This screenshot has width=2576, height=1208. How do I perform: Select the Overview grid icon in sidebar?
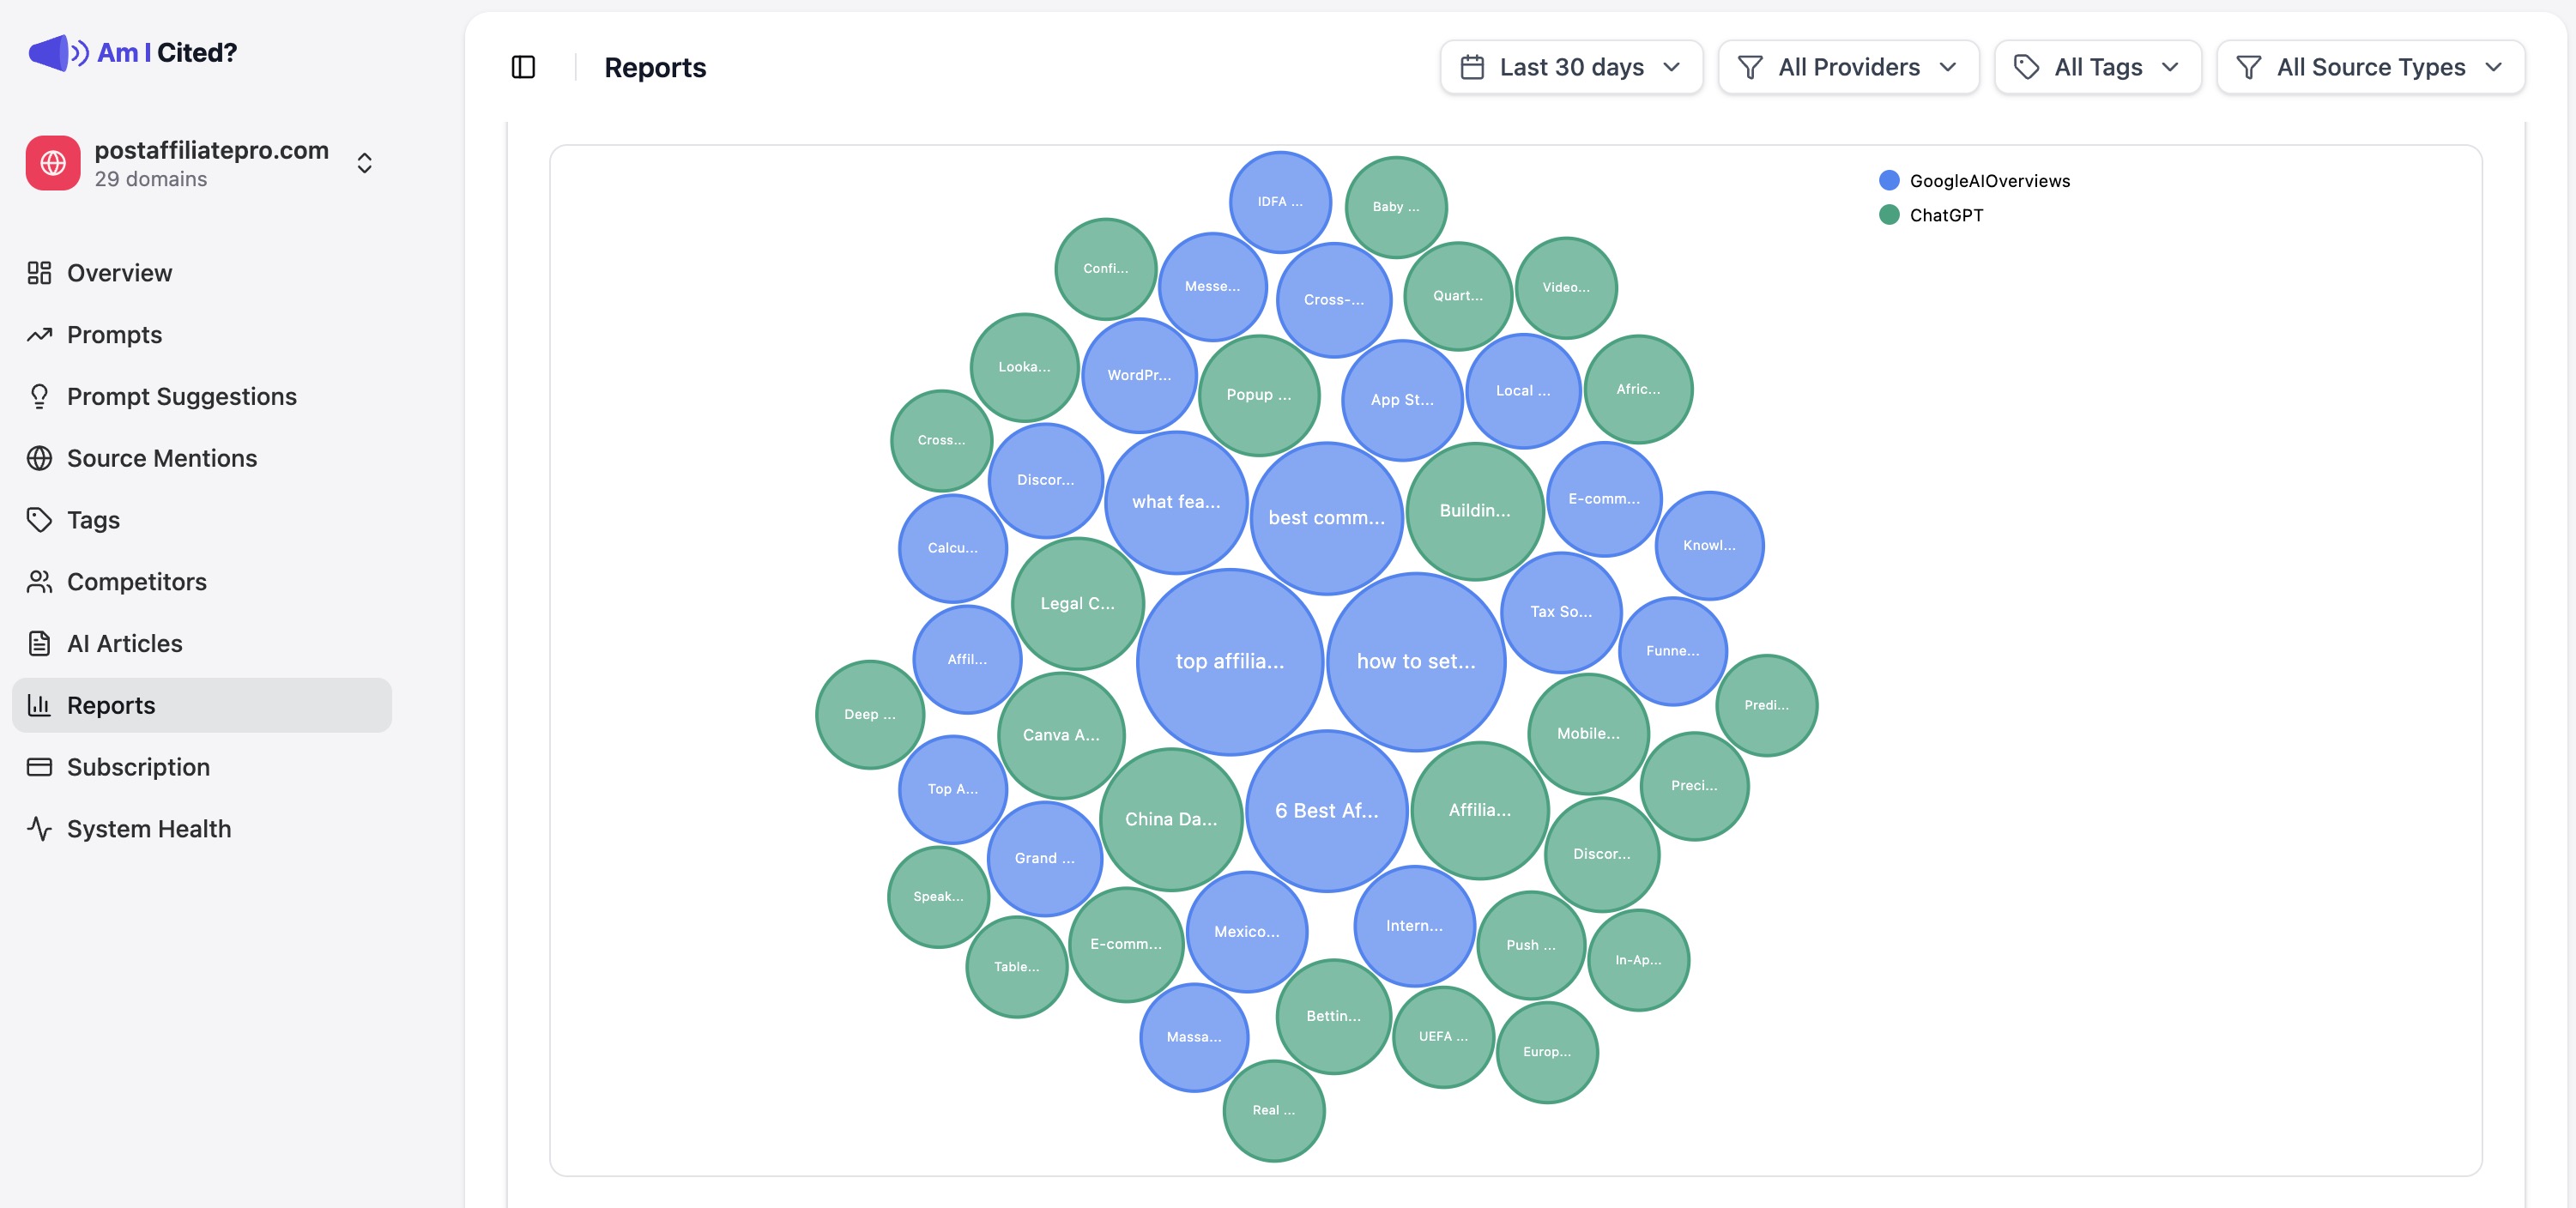point(40,272)
